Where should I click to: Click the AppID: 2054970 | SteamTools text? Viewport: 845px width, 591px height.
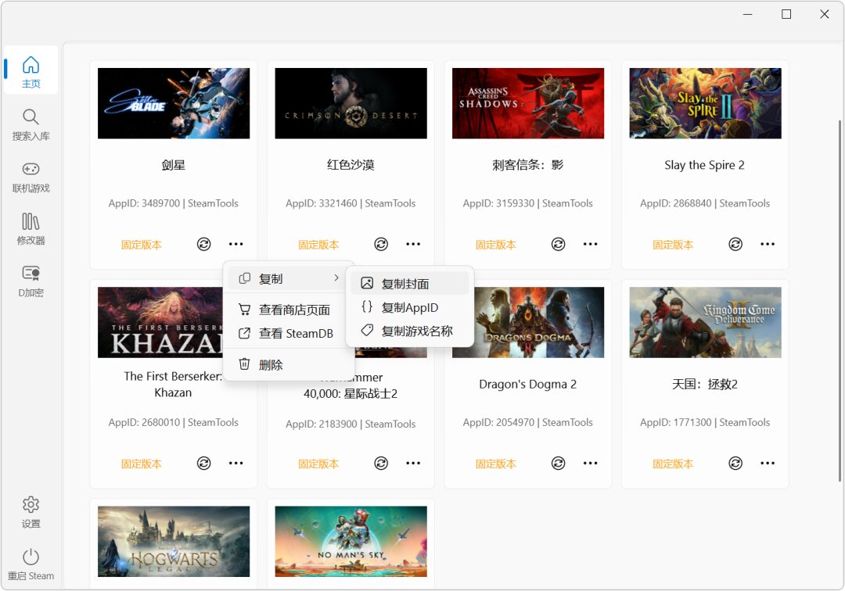point(528,422)
